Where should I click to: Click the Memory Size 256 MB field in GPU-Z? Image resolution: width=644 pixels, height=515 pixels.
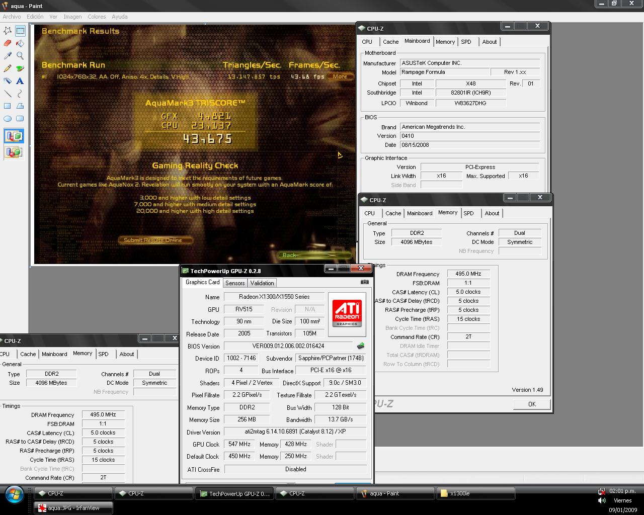247,419
